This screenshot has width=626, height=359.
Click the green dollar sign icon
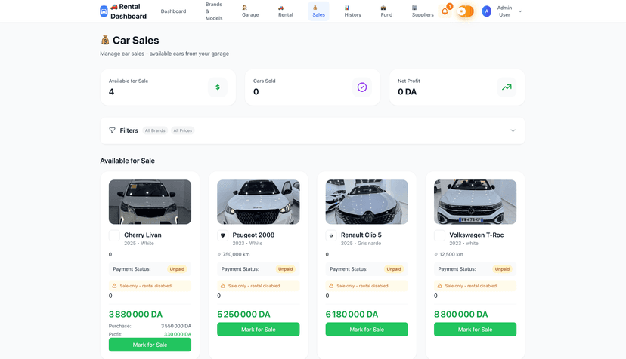click(218, 87)
